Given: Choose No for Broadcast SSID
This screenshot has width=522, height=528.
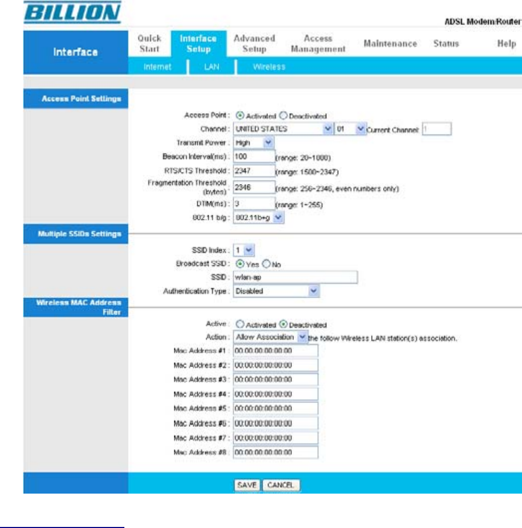Looking at the screenshot, I should (266, 264).
